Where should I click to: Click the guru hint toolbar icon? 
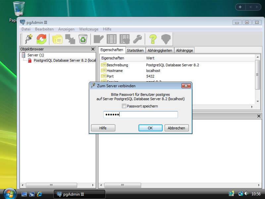coord(166,39)
